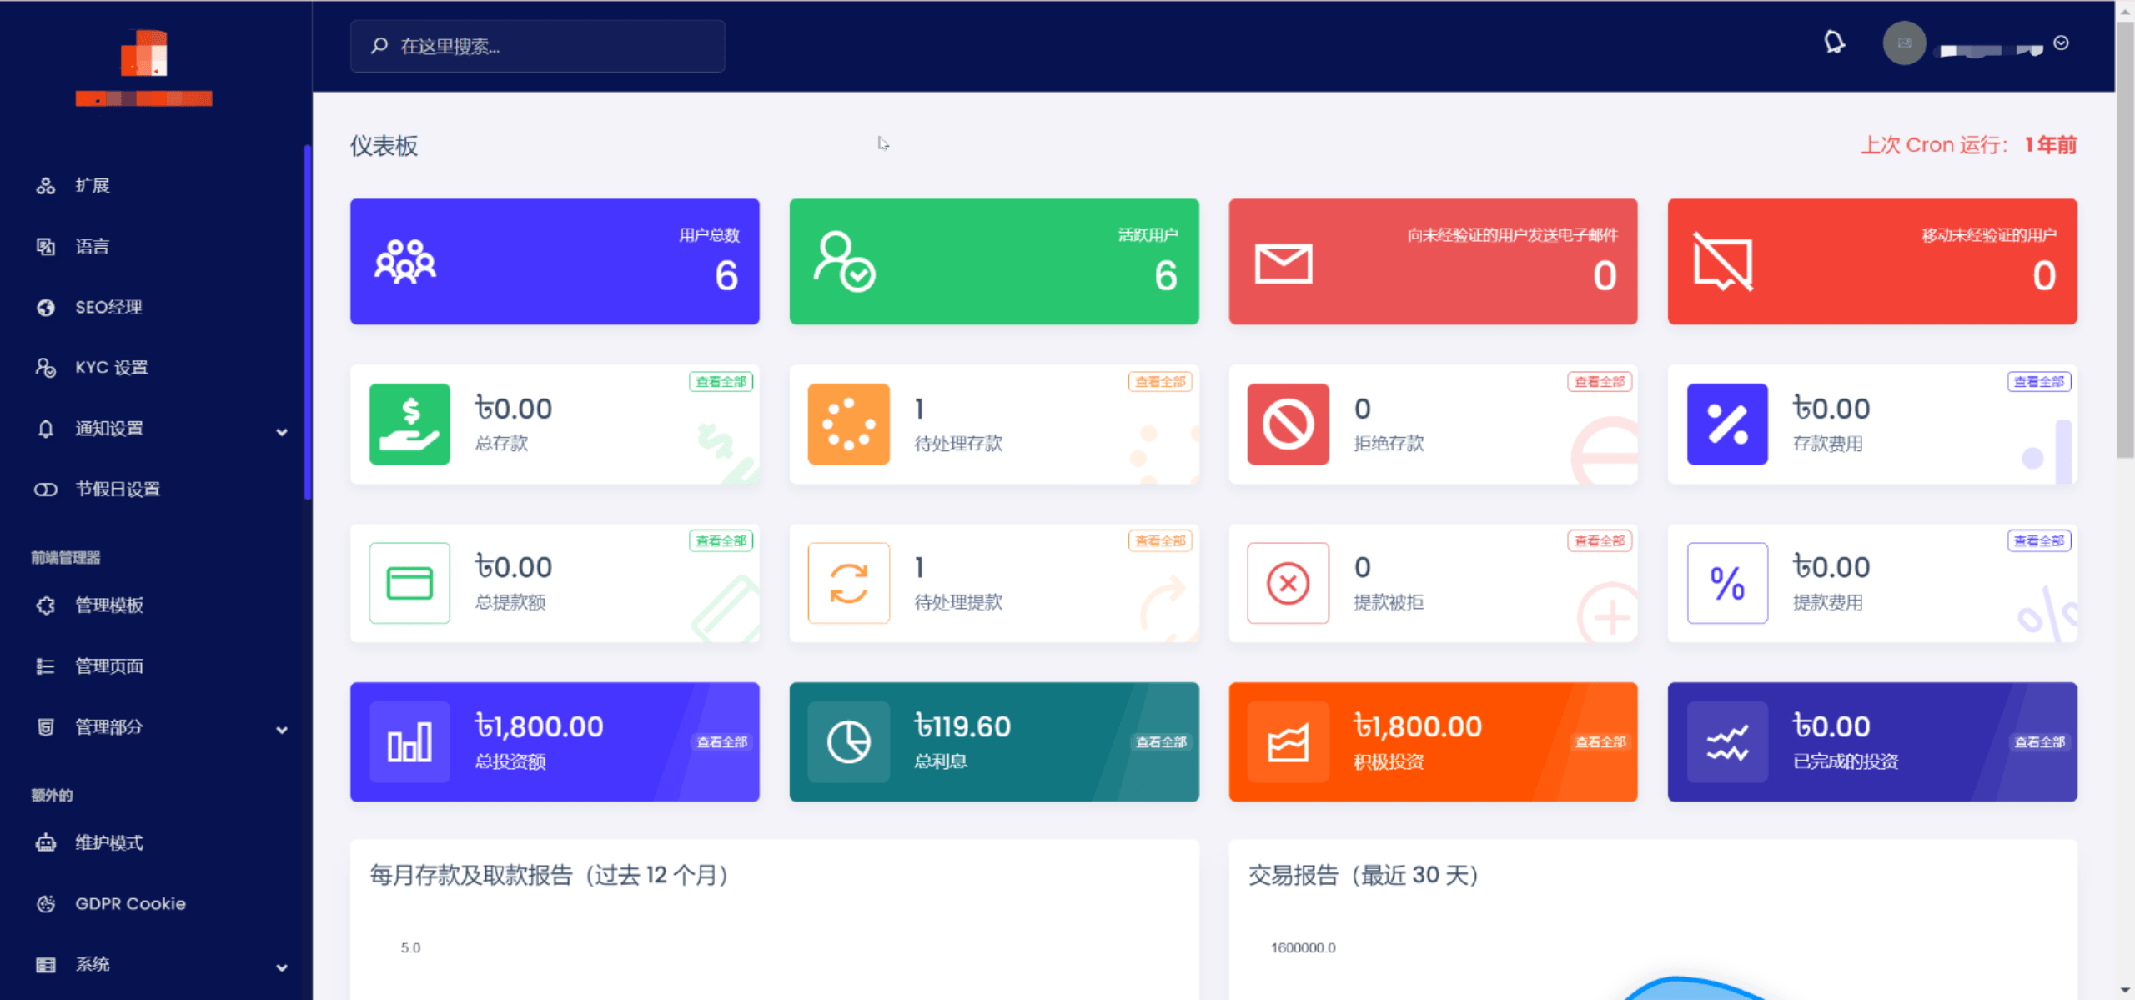This screenshot has width=2135, height=1000.
Task: Click the notification bell icon in header
Action: [1833, 43]
